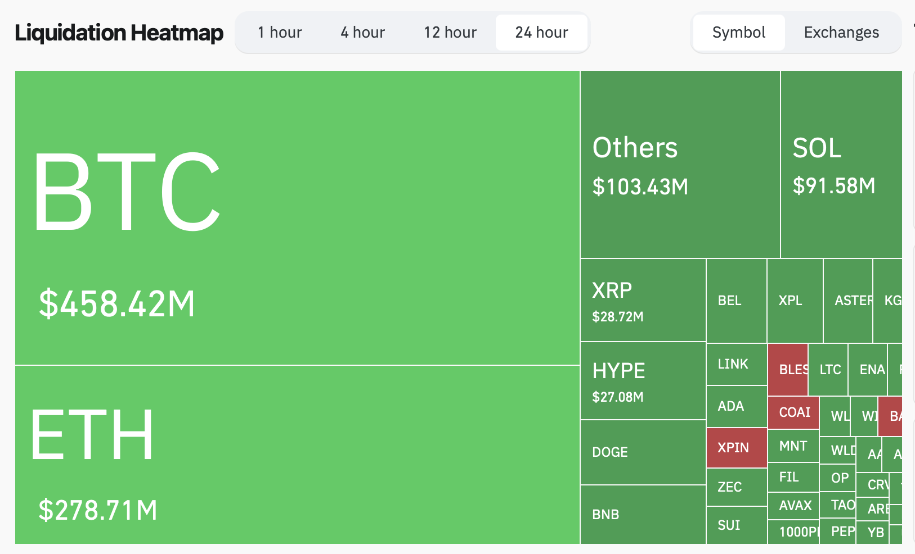Toggle heatmap view to Symbol
Viewport: 915px width, 554px height.
pos(738,33)
